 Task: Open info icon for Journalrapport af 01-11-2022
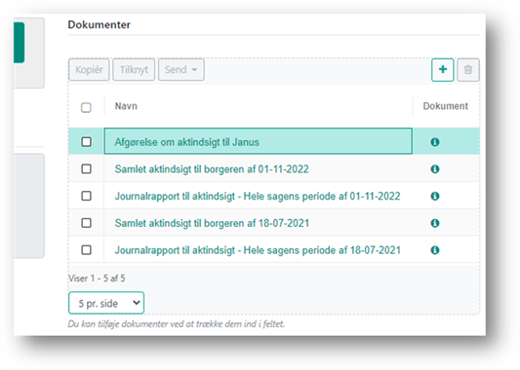click(435, 197)
